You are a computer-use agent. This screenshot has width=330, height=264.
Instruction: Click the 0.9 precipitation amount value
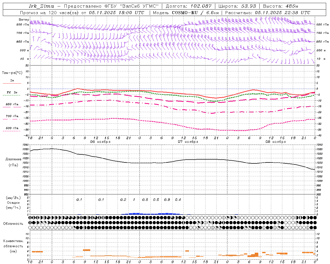tap(167, 200)
